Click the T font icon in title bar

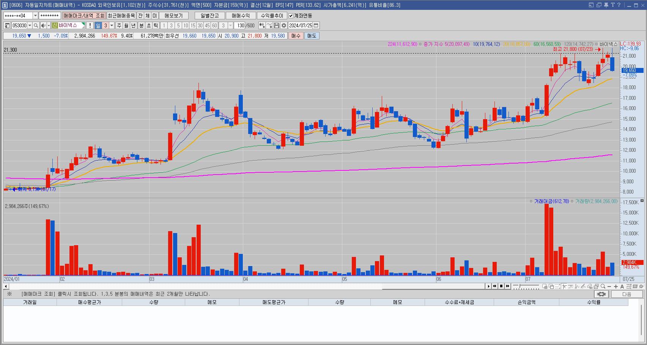(x=612, y=5)
